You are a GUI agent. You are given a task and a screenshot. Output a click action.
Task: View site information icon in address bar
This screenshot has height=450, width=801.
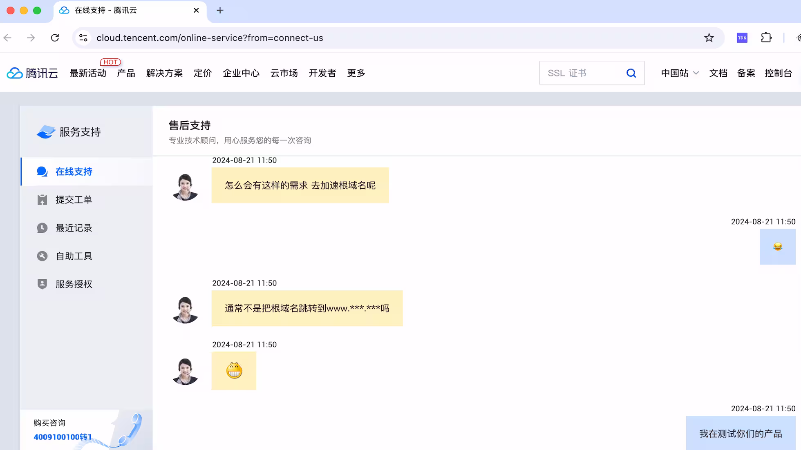pos(83,38)
